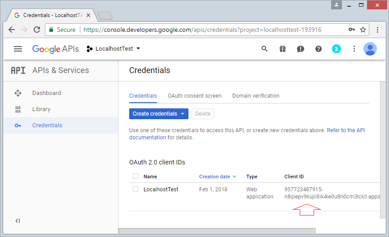389x237 pixels.
Task: Open the notifications badge showing 2
Action: 337,49
